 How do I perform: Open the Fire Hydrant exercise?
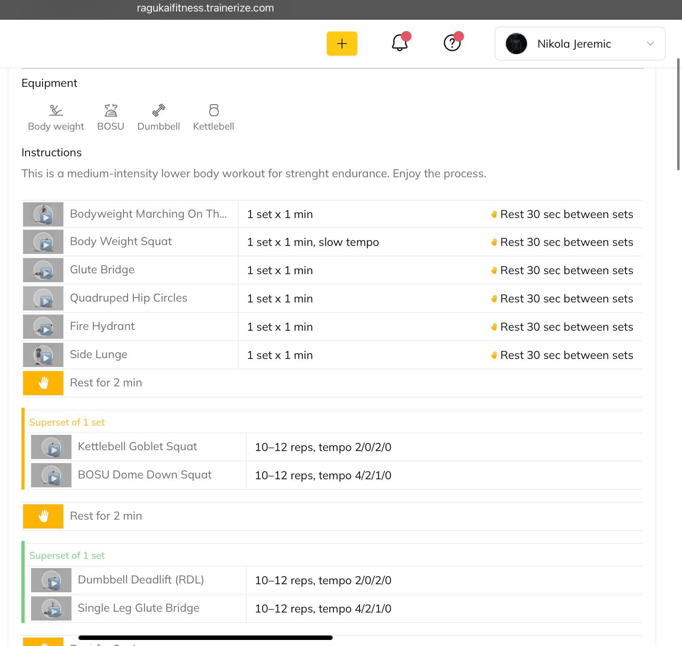click(x=102, y=326)
